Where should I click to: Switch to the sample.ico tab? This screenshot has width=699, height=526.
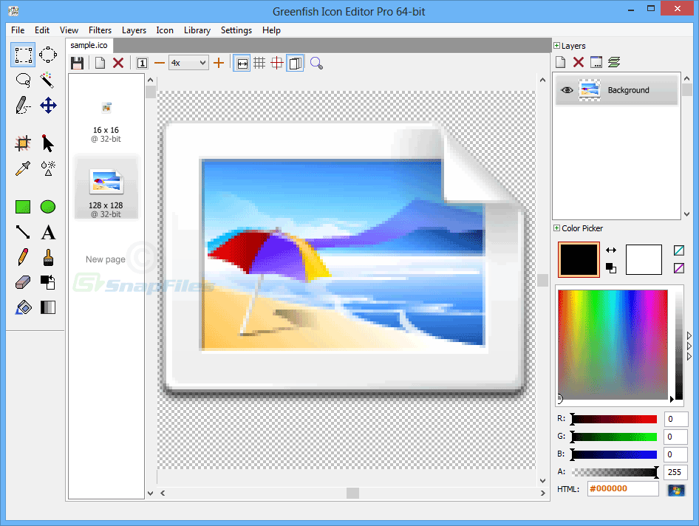click(x=88, y=44)
